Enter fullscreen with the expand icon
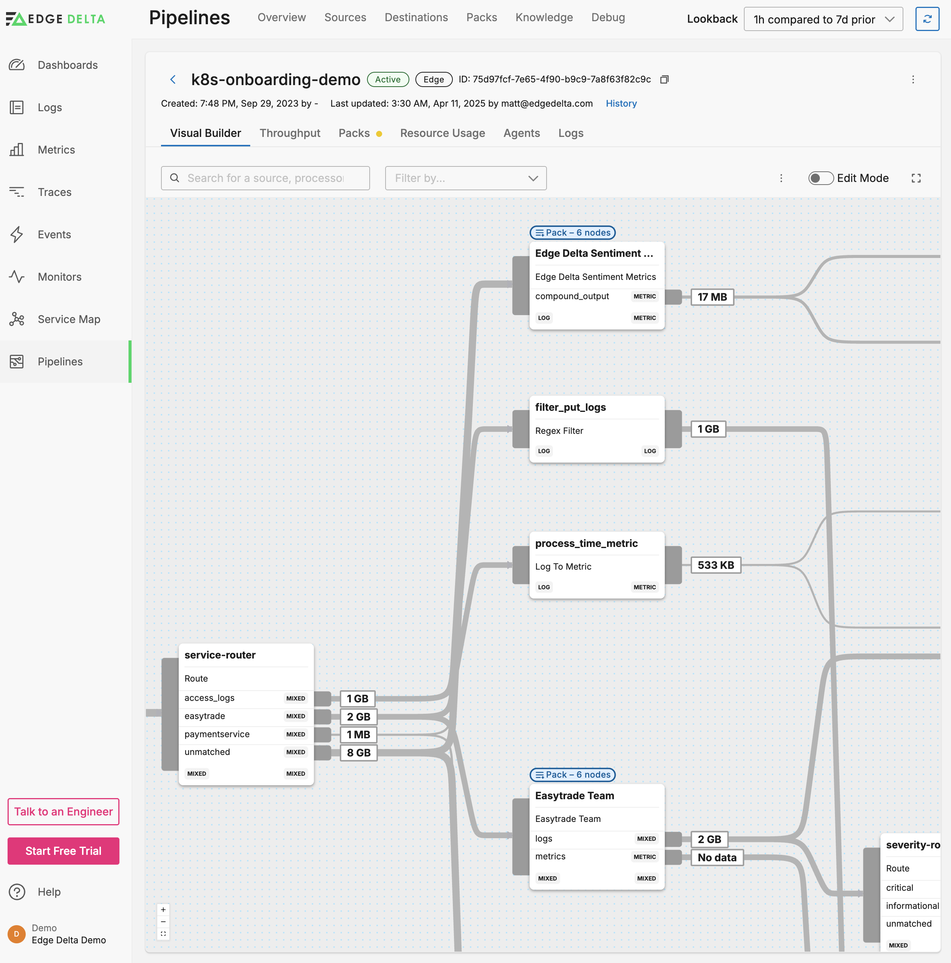This screenshot has height=963, width=951. pos(916,178)
